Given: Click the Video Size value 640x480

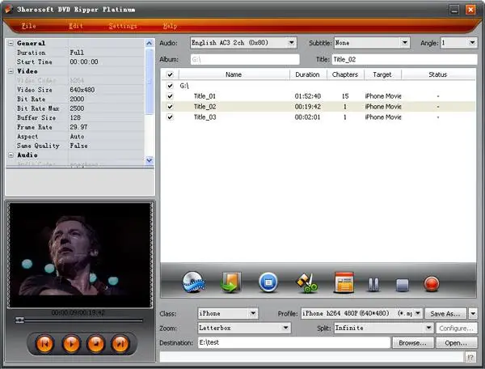Looking at the screenshot, I should pyautogui.click(x=82, y=90).
